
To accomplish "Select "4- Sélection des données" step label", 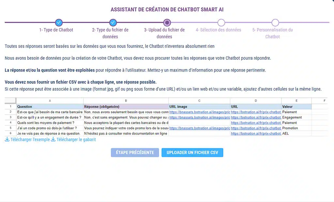I will (218, 30).
